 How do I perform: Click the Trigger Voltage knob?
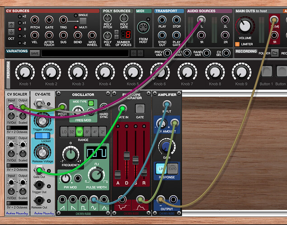coord(42,121)
